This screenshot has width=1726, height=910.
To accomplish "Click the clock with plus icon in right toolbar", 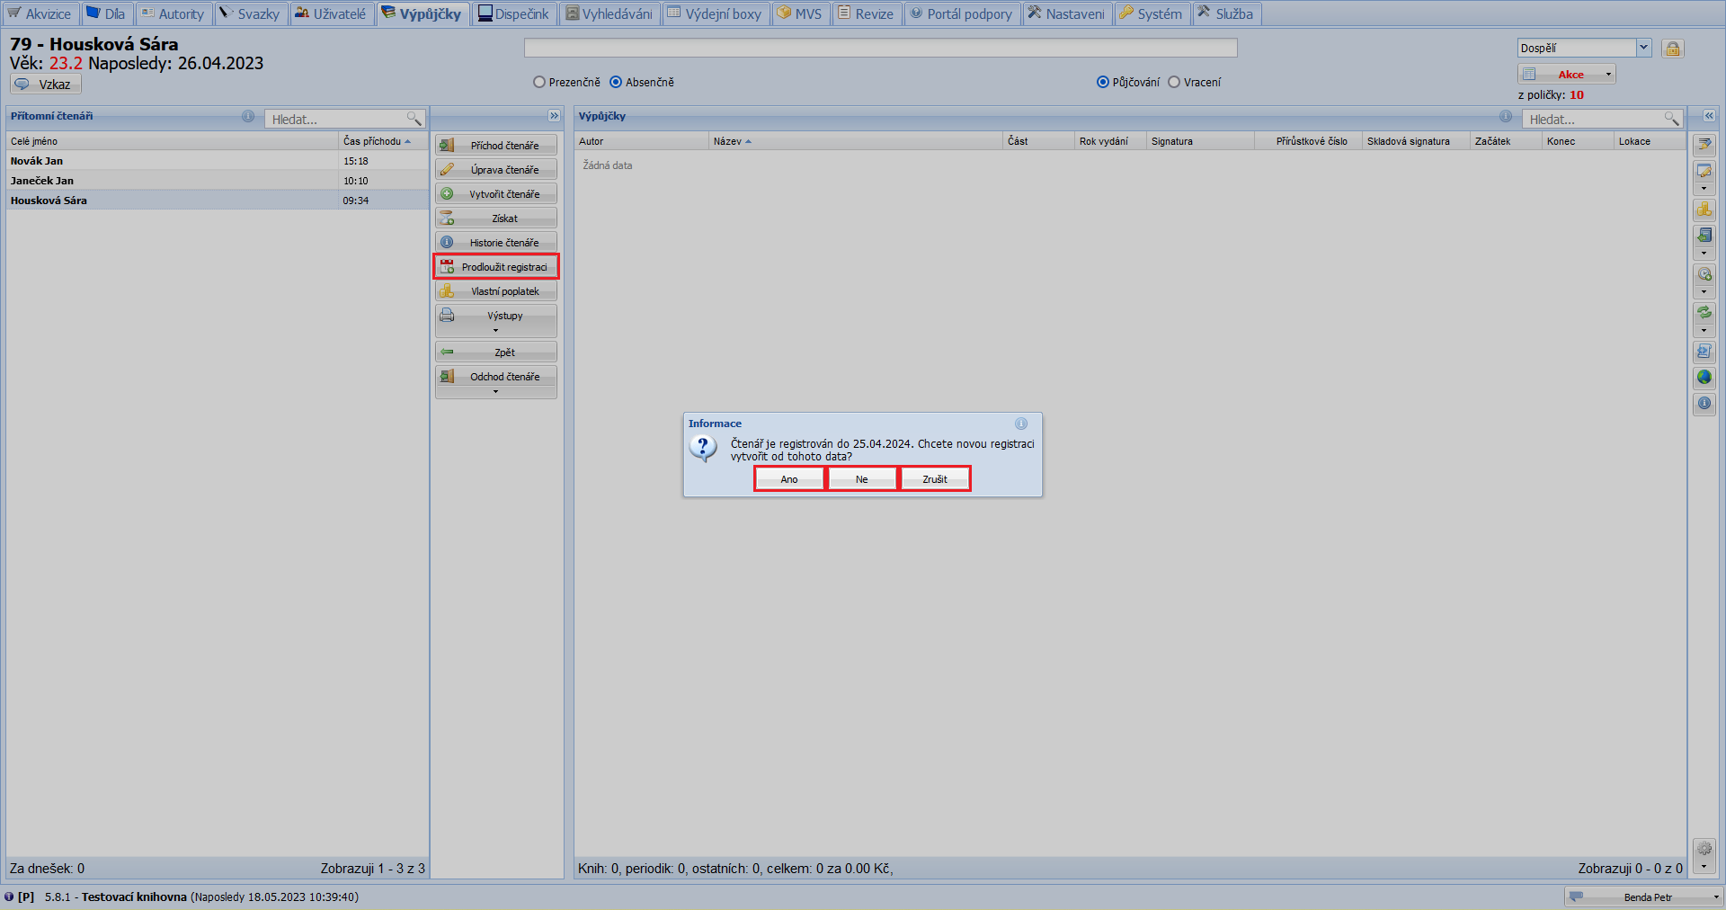I will coord(1704,274).
